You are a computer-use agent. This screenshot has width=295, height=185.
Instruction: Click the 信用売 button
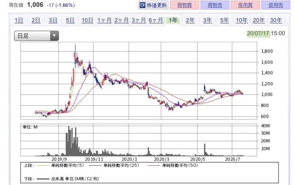(x=276, y=5)
